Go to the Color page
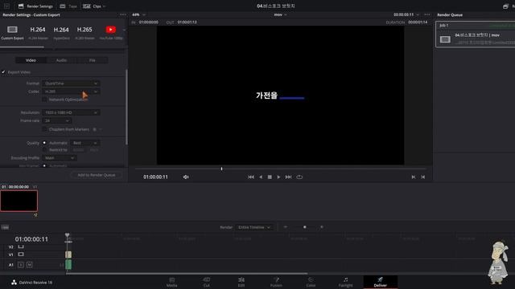Viewport: 515px width, 289px height. click(311, 282)
